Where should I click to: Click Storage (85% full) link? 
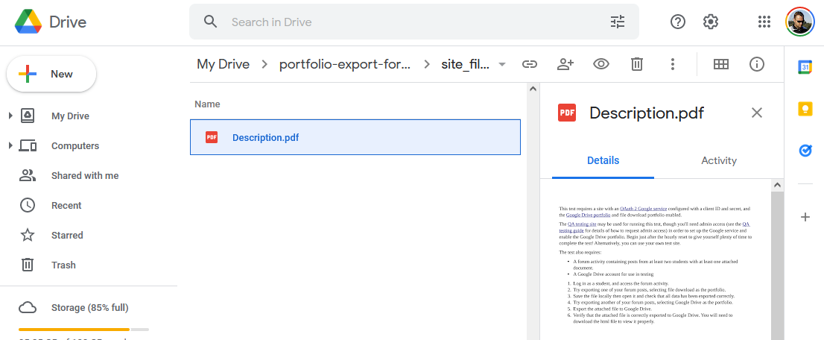tap(90, 307)
